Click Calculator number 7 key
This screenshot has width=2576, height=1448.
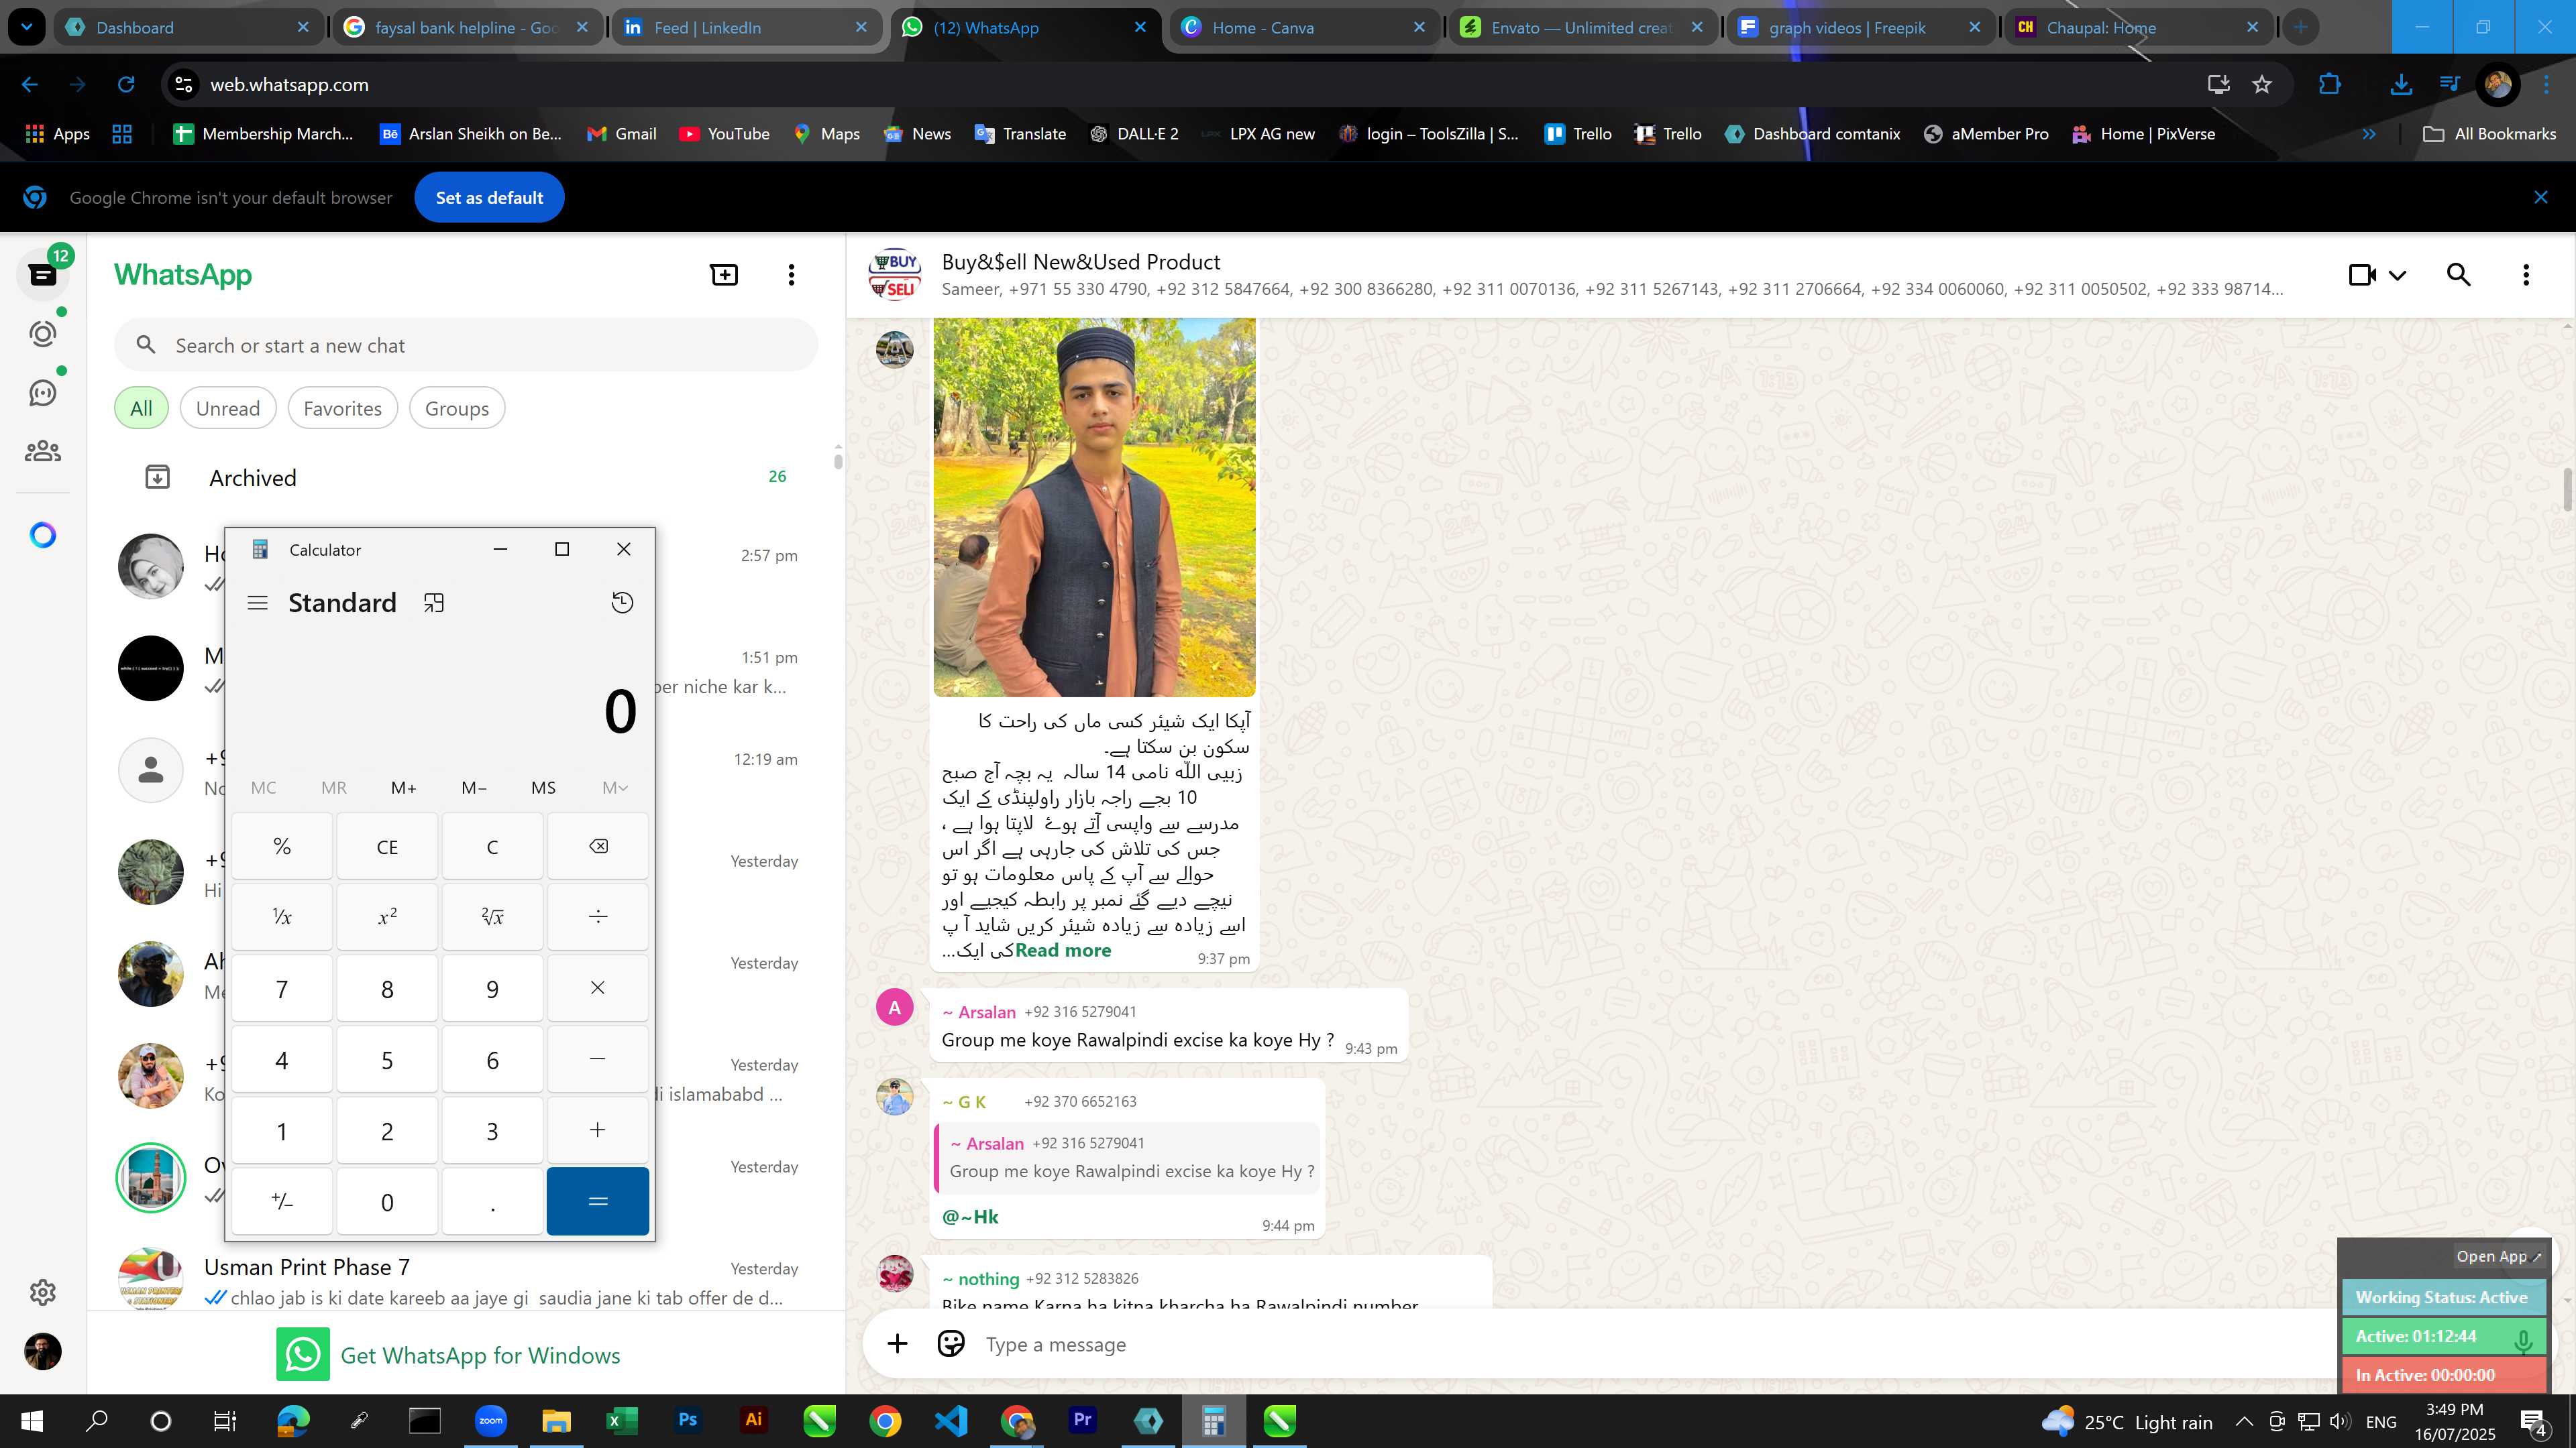tap(282, 988)
